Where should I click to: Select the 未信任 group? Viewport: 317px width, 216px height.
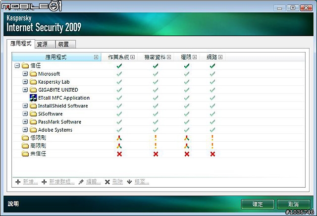click(38, 154)
